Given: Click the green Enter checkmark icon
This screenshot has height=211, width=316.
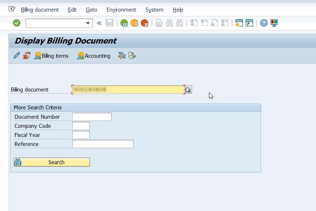Looking at the screenshot, I should point(17,23).
